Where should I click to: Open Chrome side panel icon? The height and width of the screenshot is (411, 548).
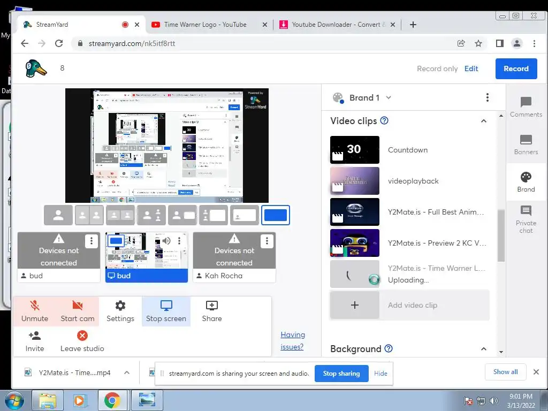pos(500,43)
